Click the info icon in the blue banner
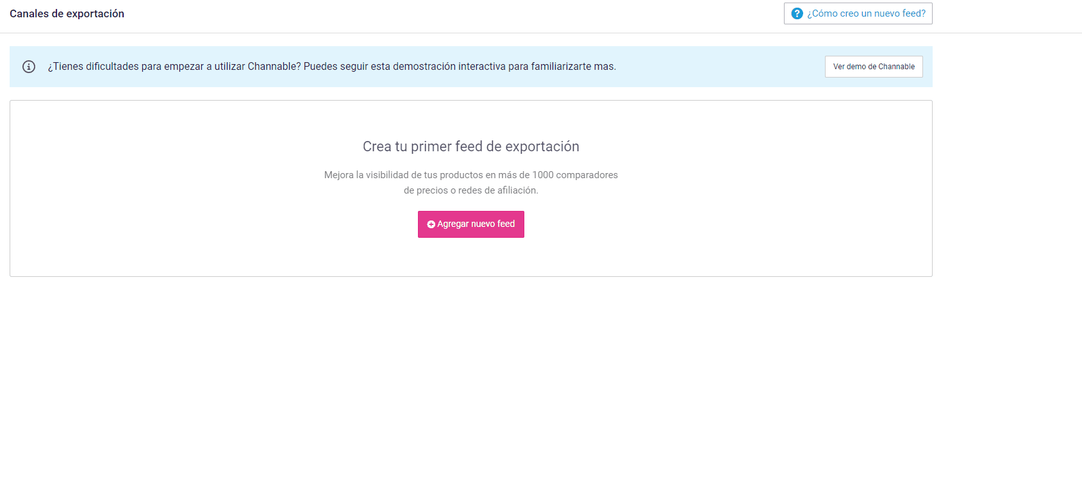1082x482 pixels. pos(29,67)
